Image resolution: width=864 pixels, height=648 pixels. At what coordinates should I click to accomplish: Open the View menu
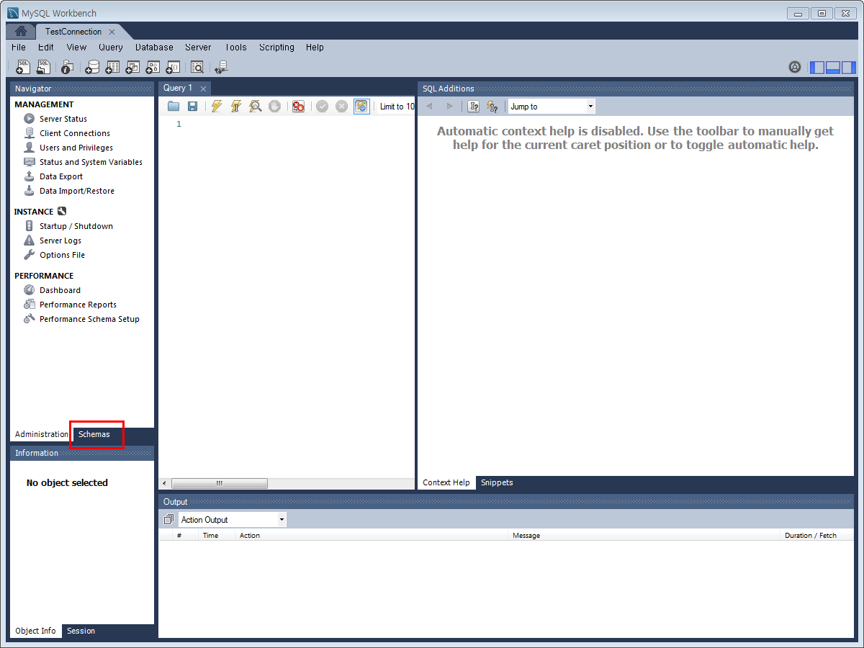point(76,48)
